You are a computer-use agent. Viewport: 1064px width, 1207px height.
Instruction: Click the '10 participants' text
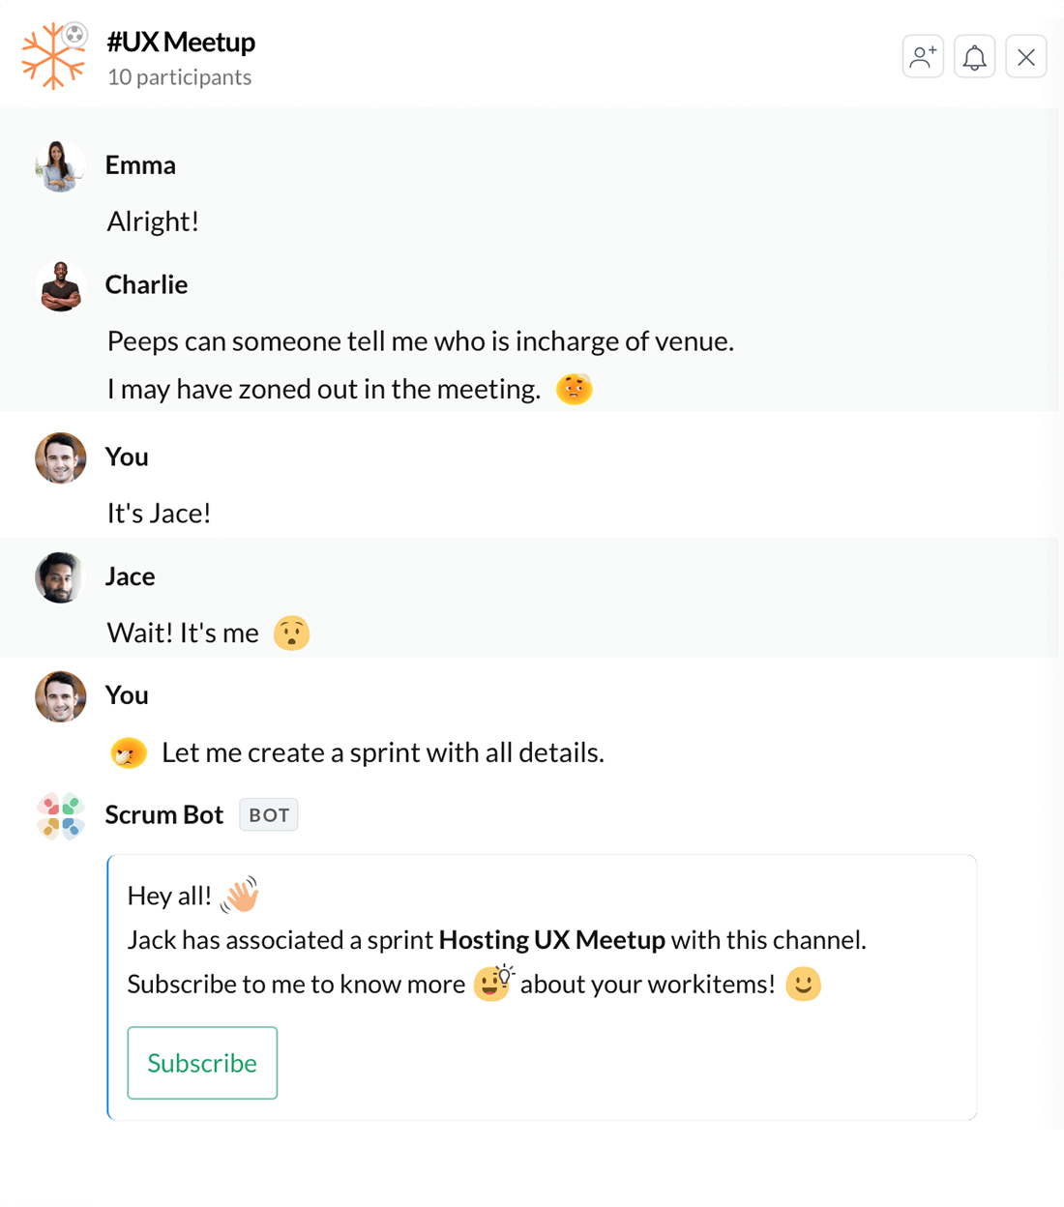click(x=180, y=77)
